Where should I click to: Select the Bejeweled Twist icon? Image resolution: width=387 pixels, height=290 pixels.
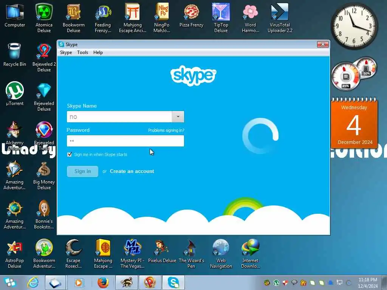coord(44,136)
